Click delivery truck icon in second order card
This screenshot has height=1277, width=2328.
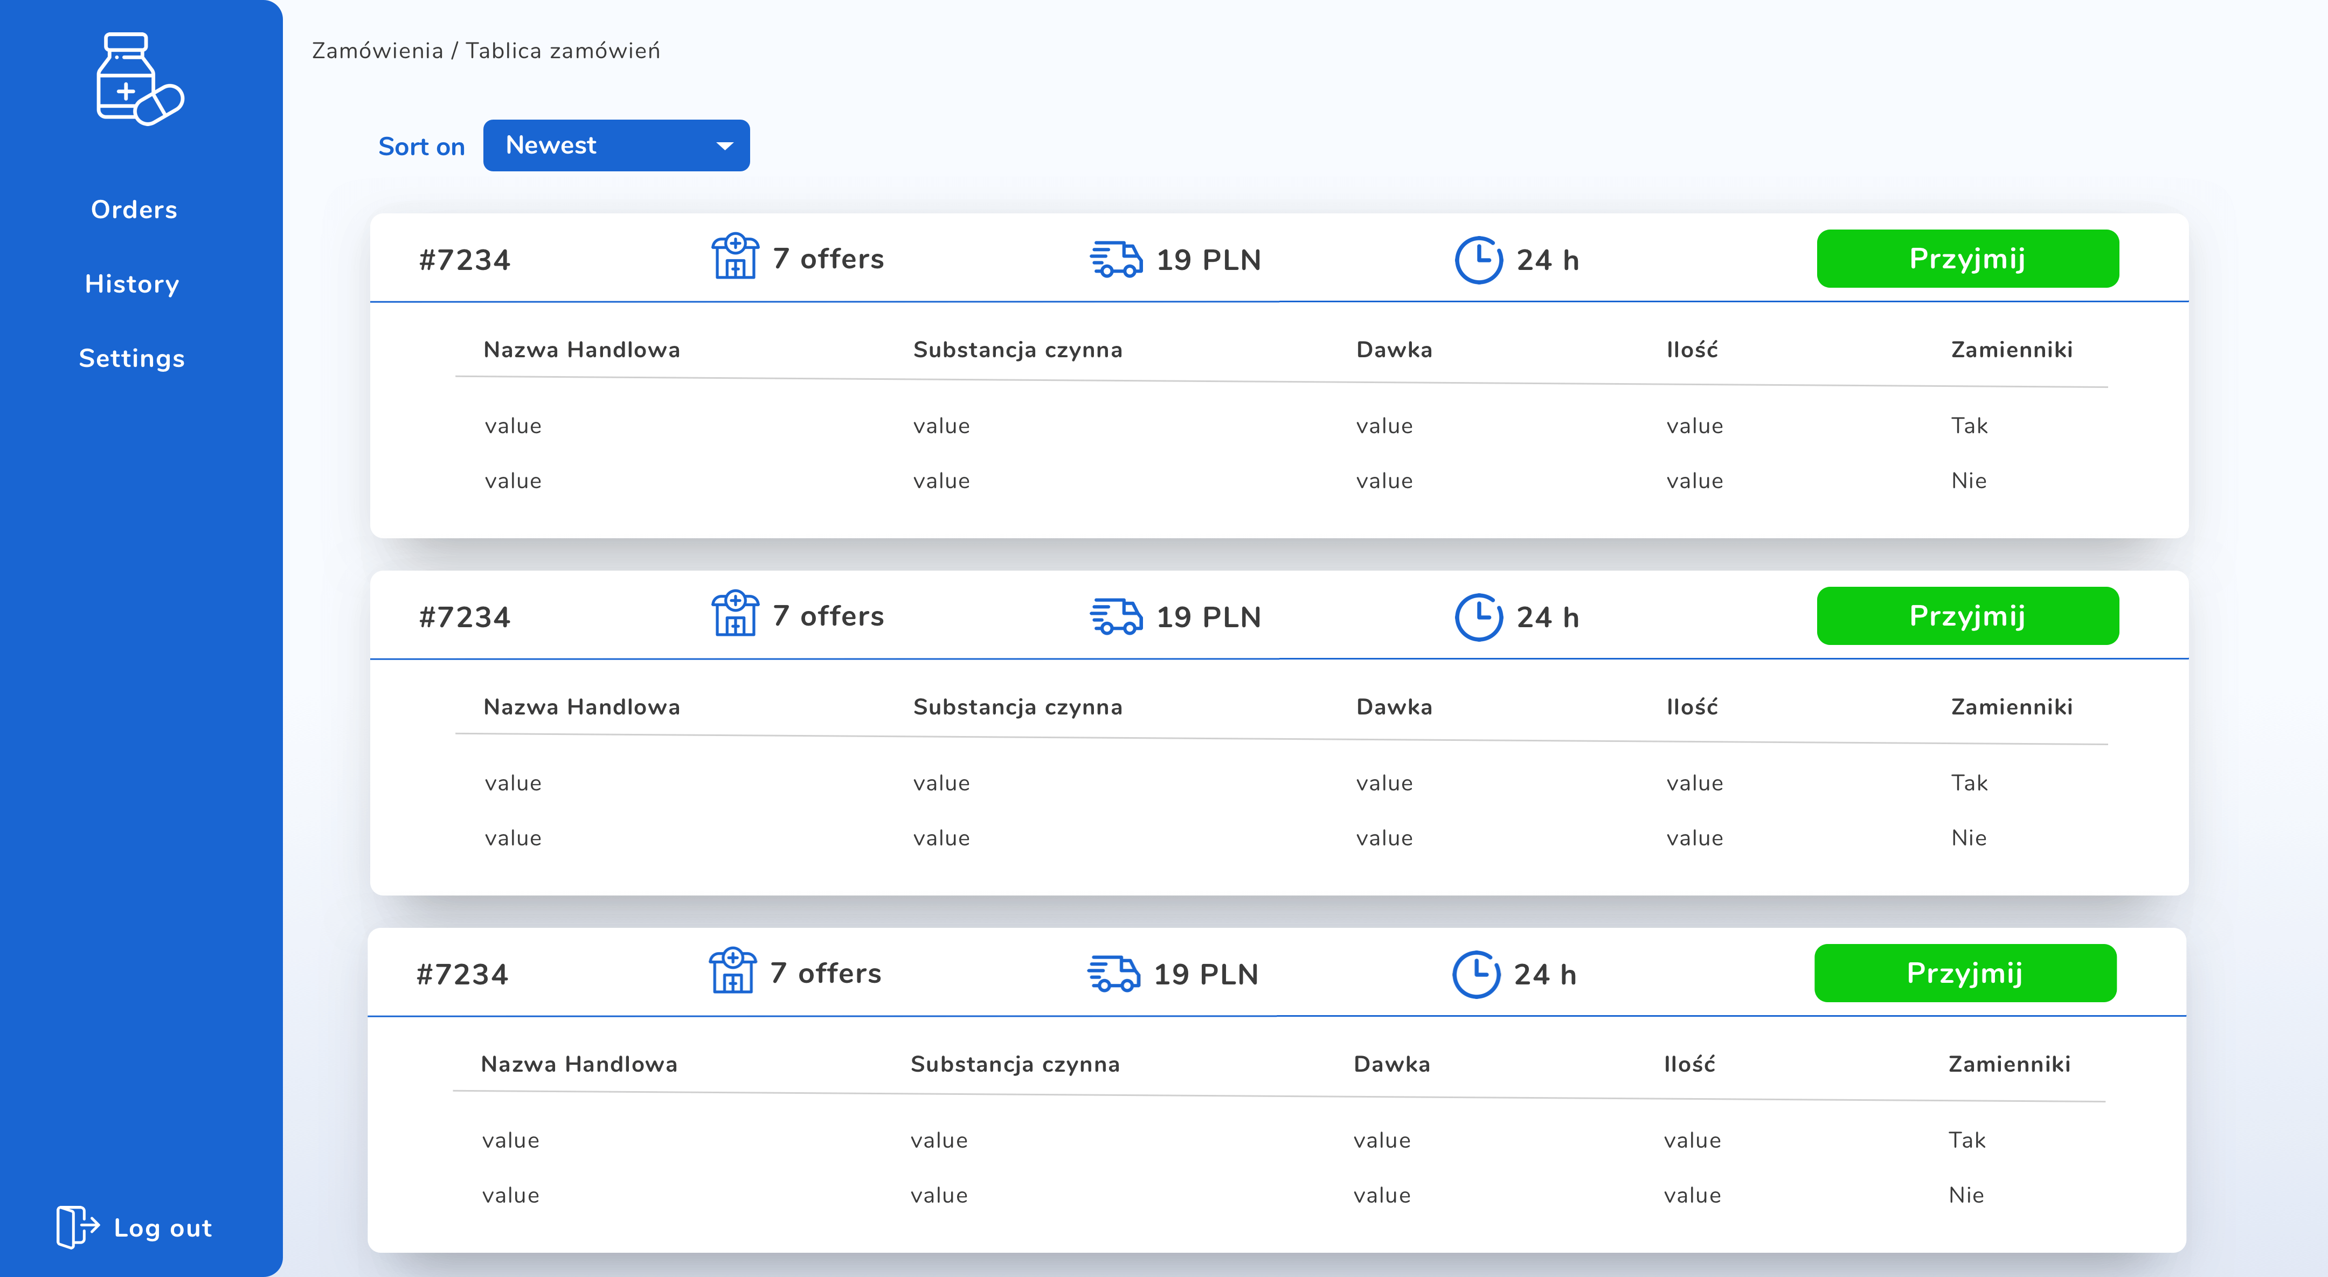1116,615
